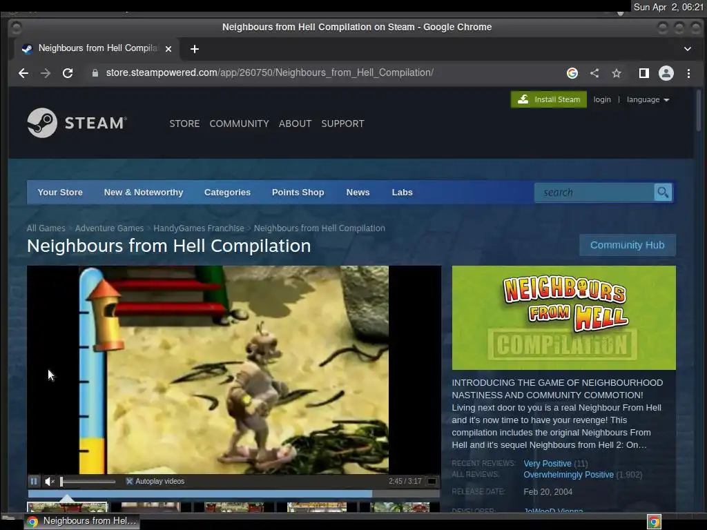This screenshot has height=530, width=707.
Task: Open Your Store tab
Action: pyautogui.click(x=60, y=192)
